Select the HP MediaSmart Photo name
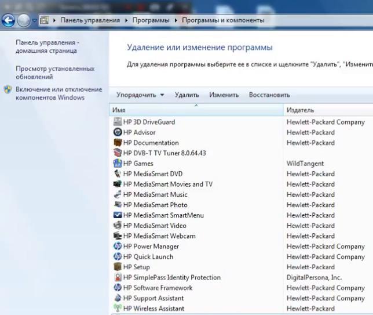The width and height of the screenshot is (373, 315). coord(155,205)
